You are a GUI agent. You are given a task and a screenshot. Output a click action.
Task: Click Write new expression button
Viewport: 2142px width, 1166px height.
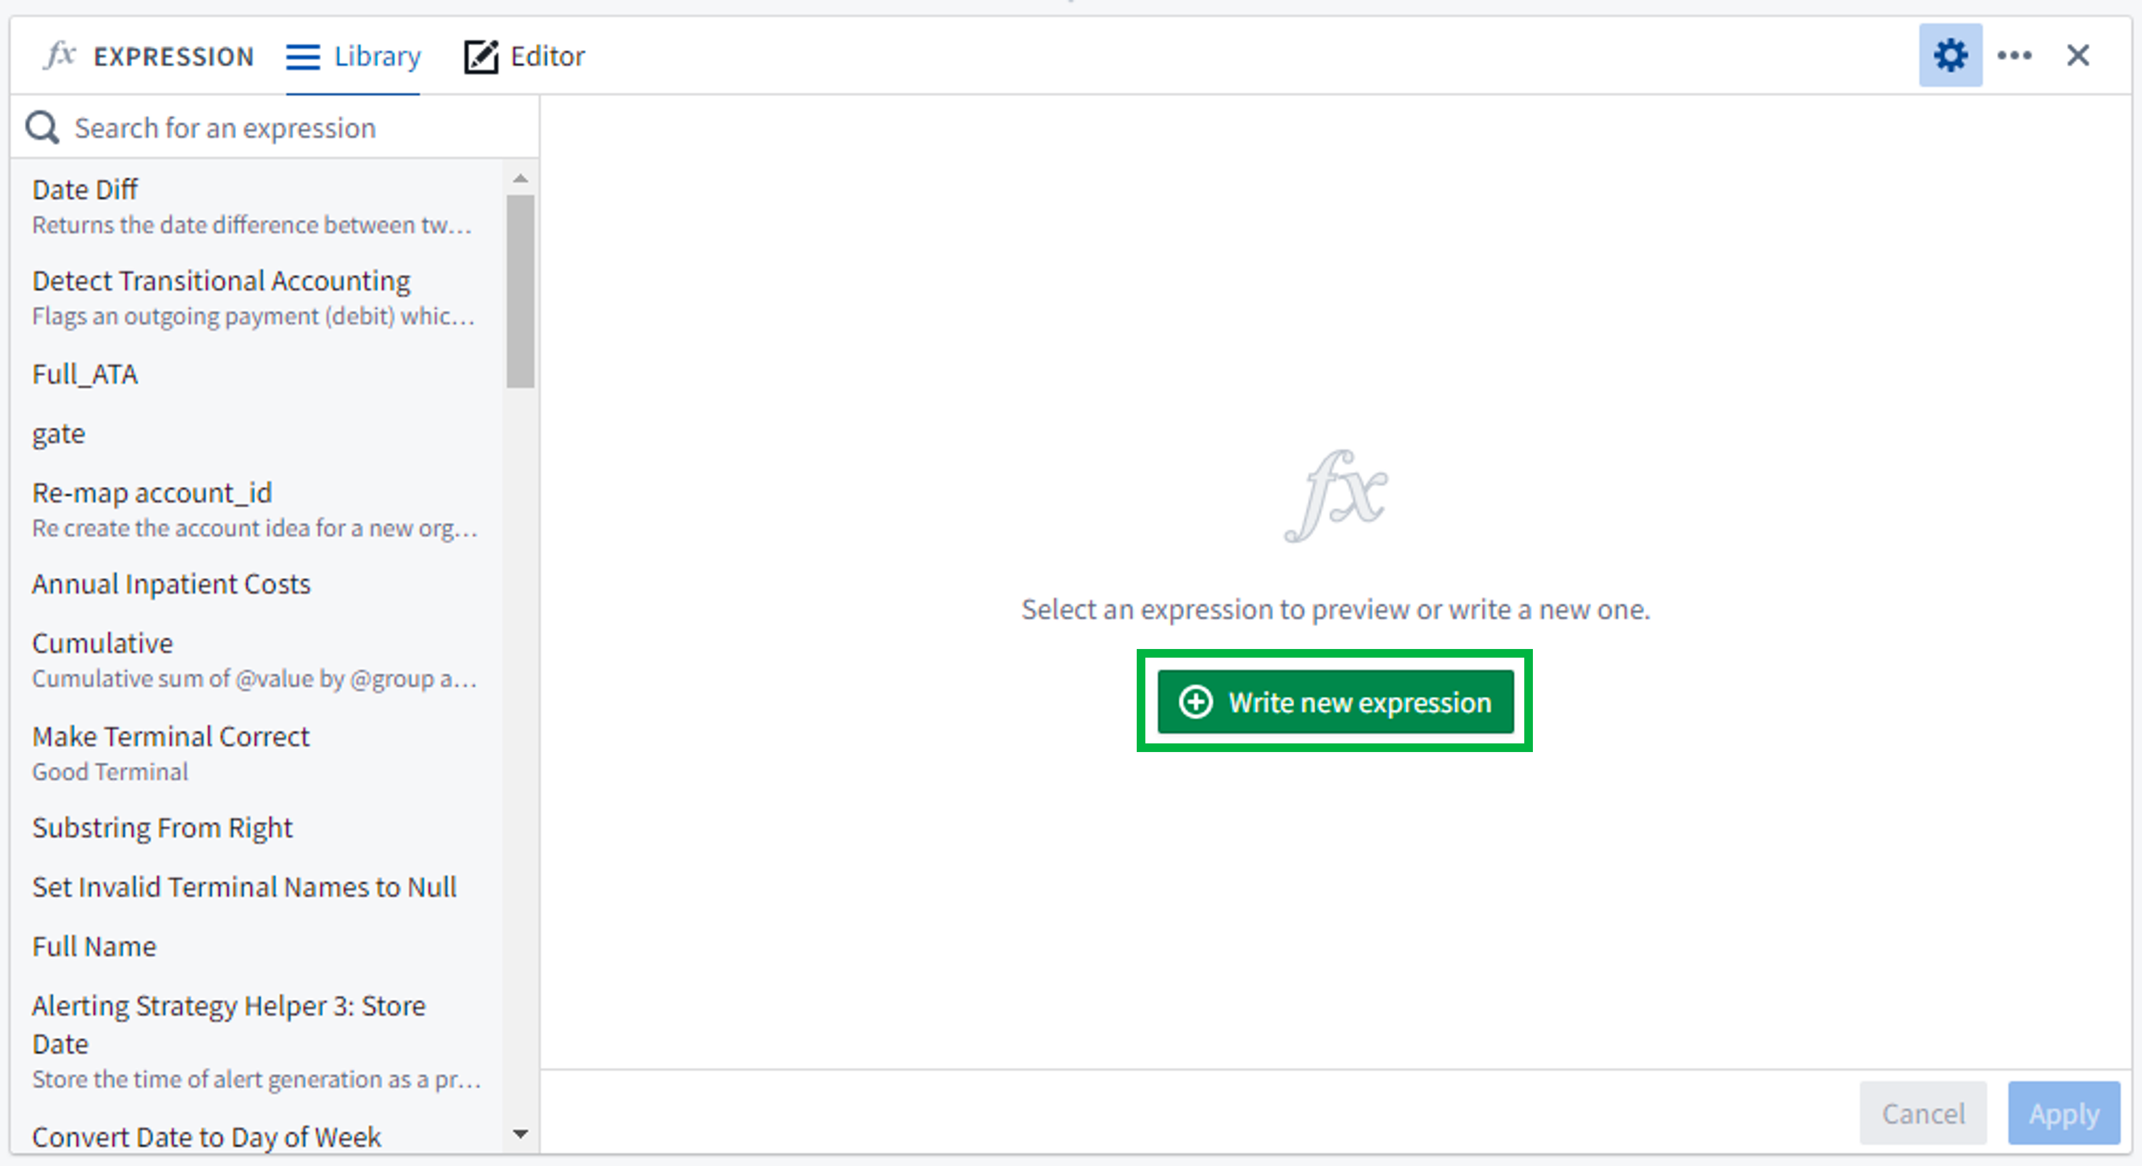pos(1334,702)
